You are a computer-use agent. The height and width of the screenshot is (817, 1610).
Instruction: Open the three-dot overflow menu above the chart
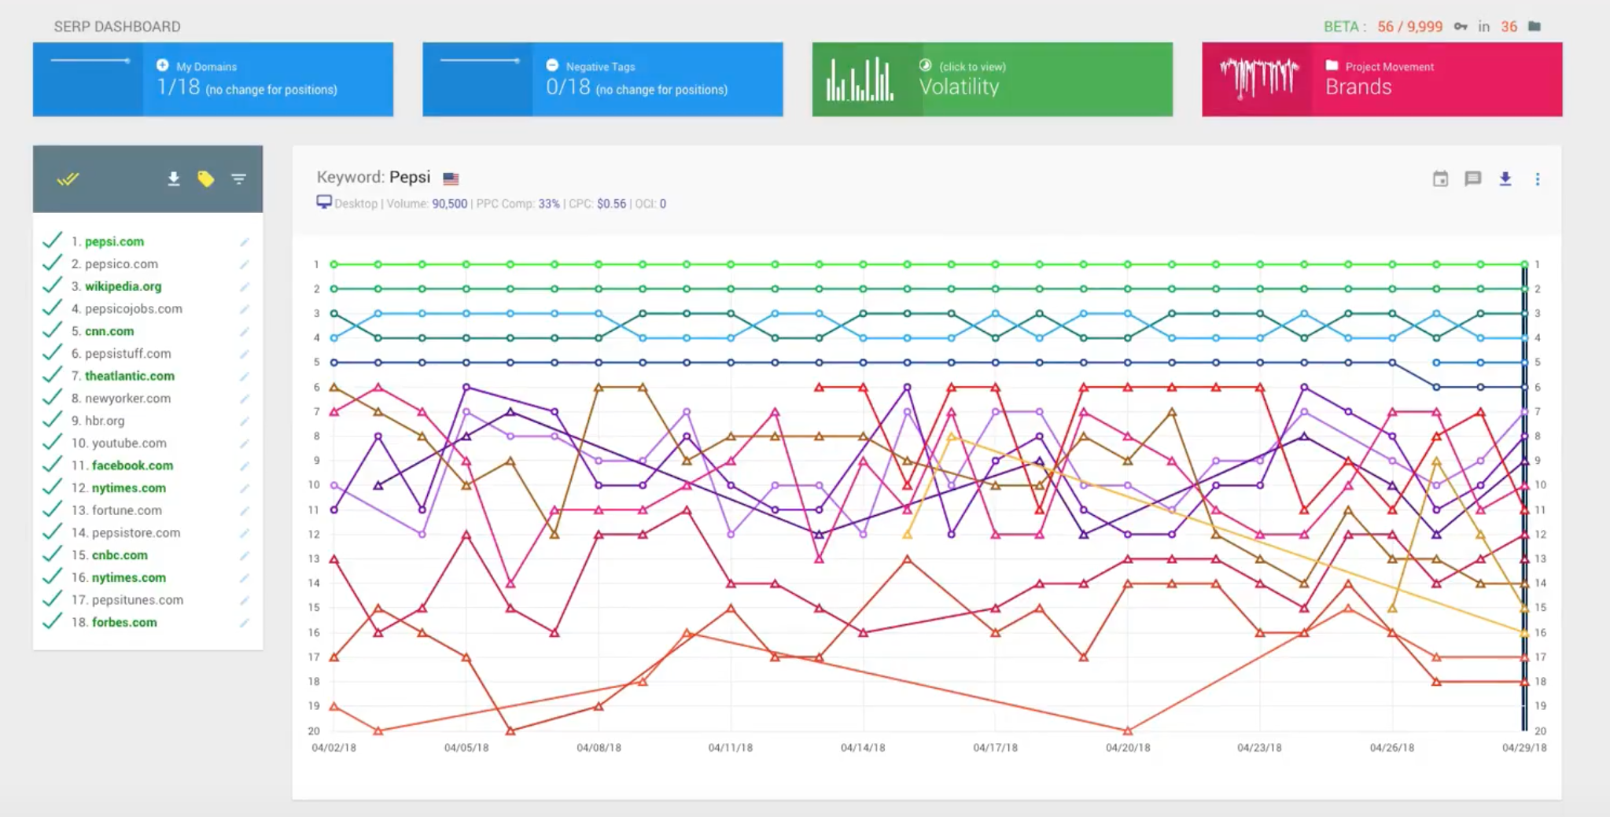(1538, 178)
